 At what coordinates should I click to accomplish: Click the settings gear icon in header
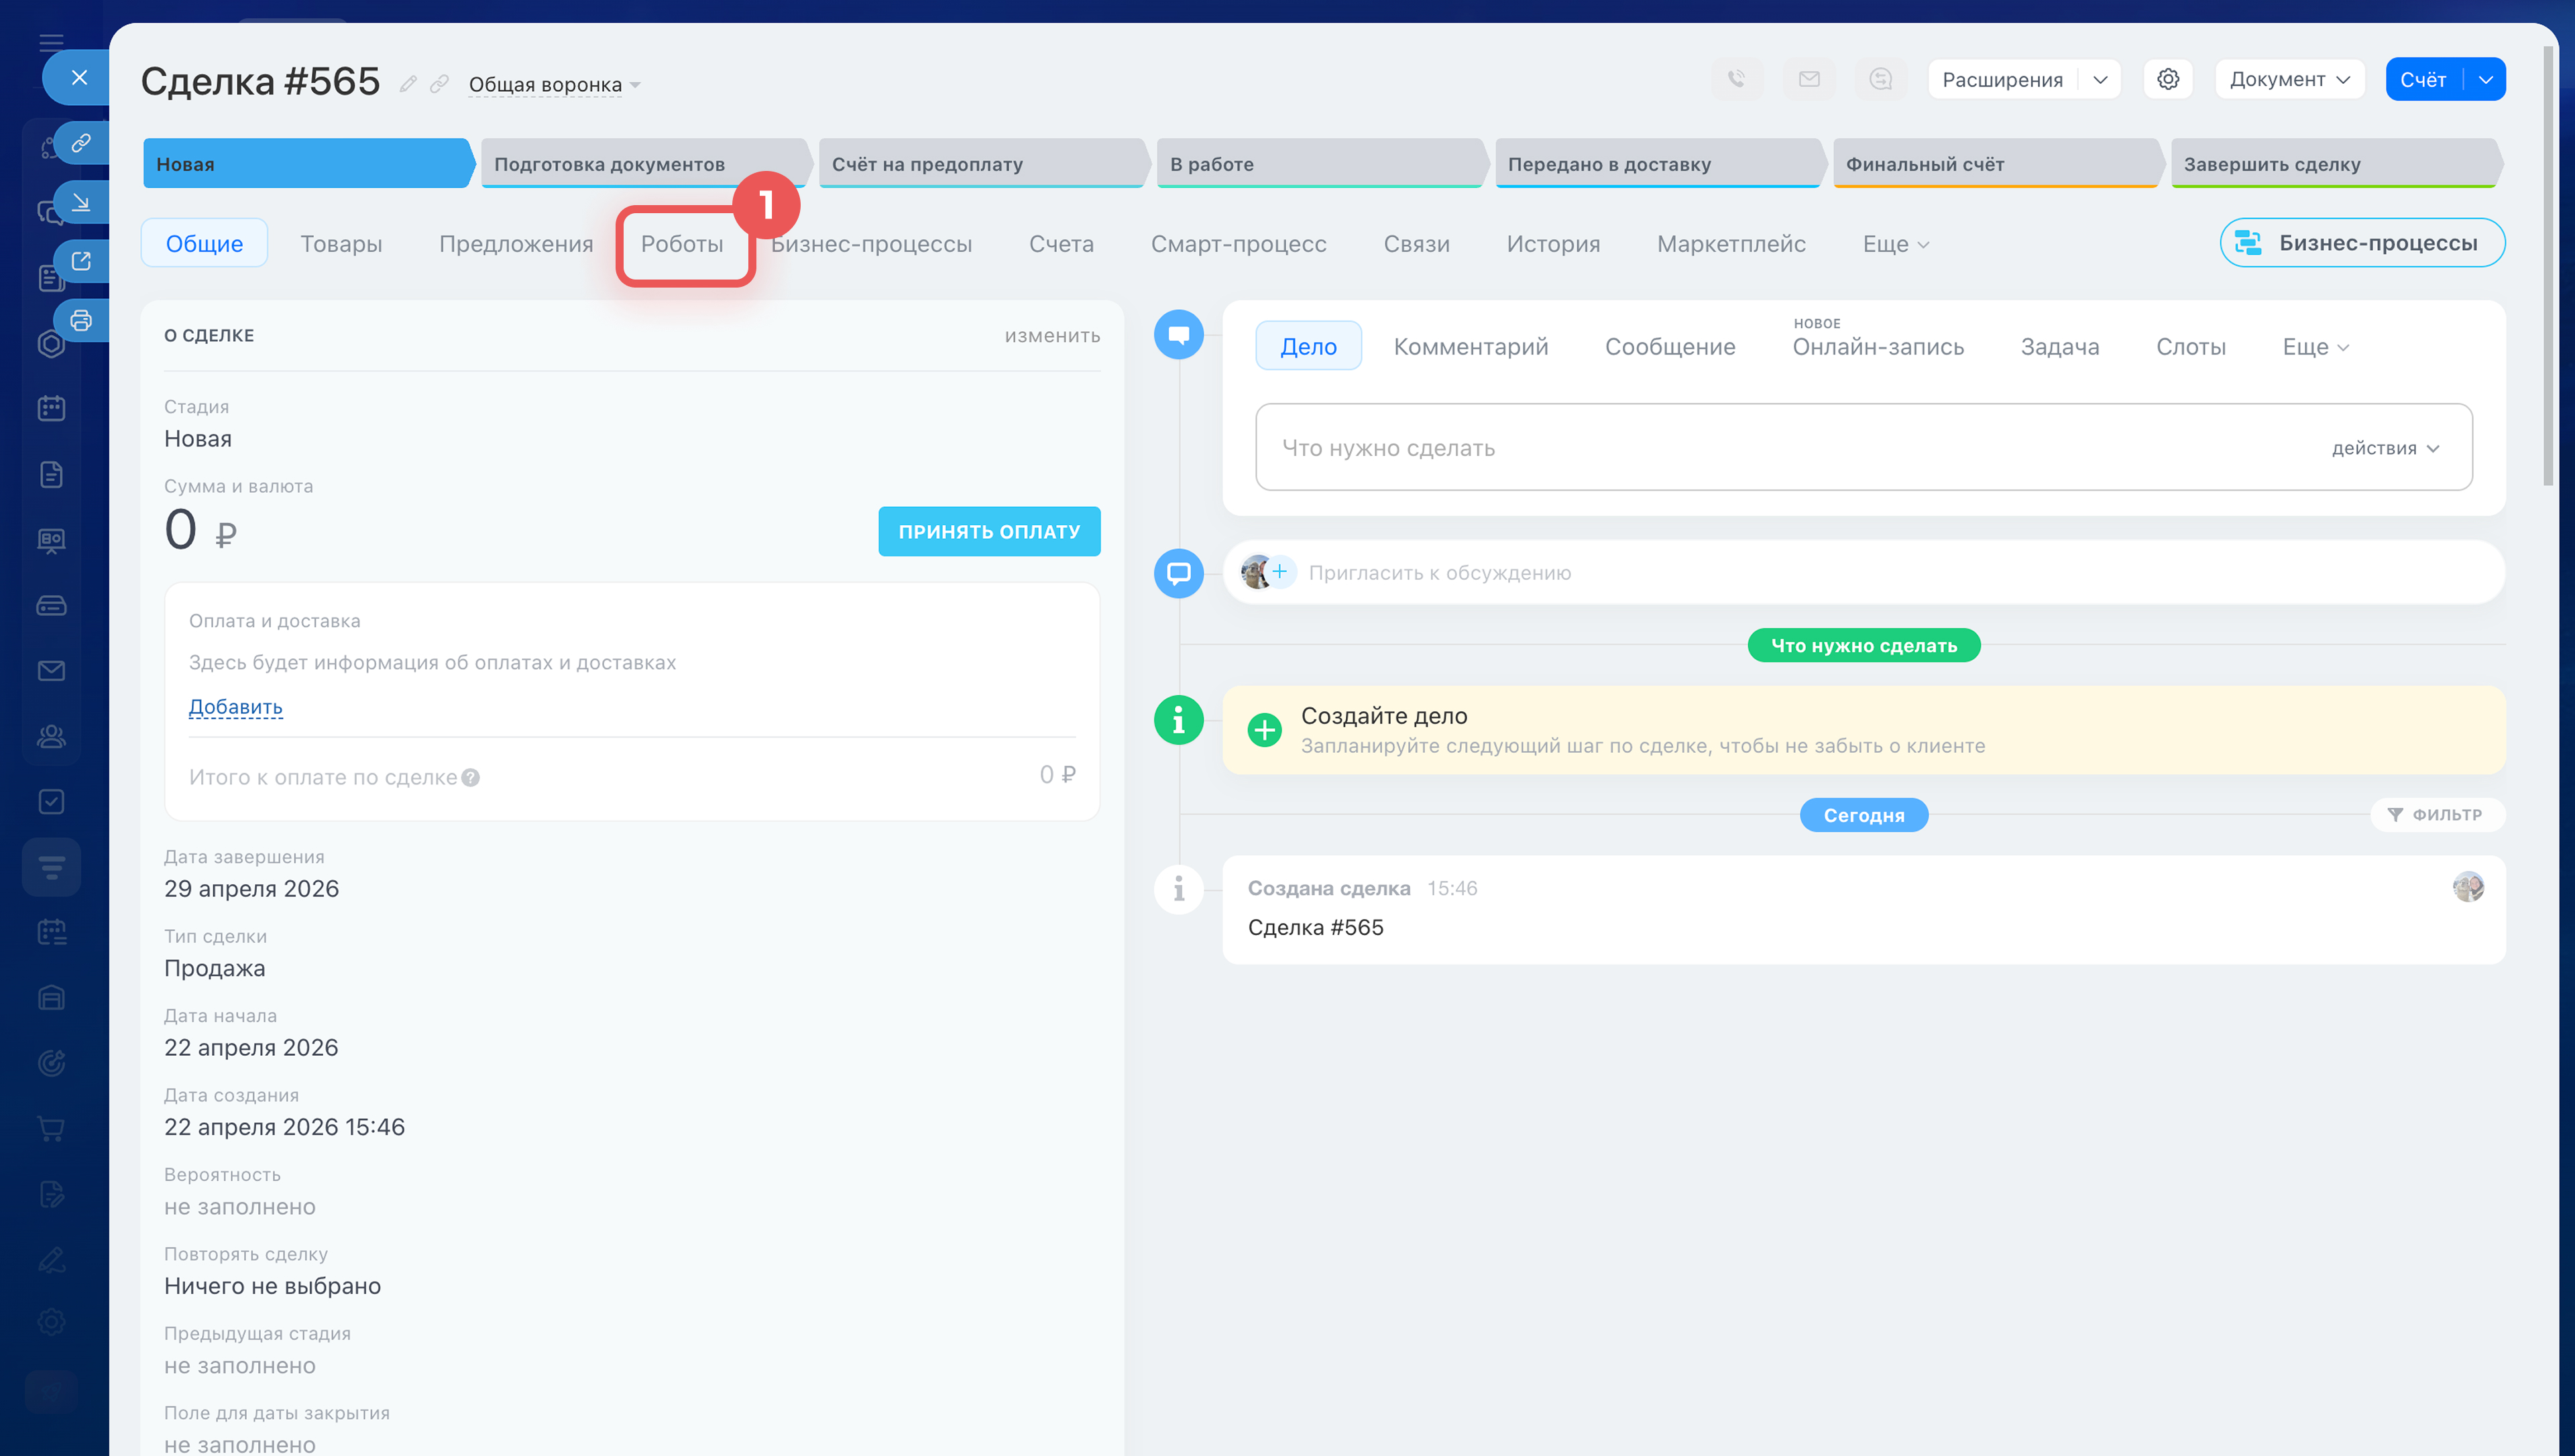tap(2167, 79)
